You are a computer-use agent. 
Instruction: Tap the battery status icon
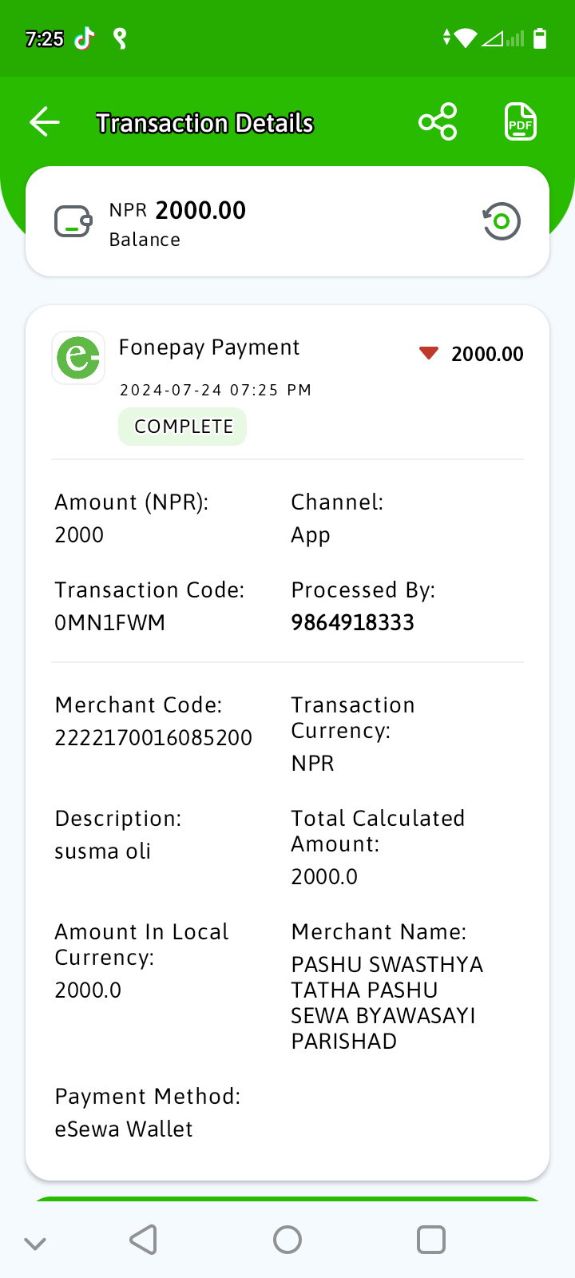(540, 38)
